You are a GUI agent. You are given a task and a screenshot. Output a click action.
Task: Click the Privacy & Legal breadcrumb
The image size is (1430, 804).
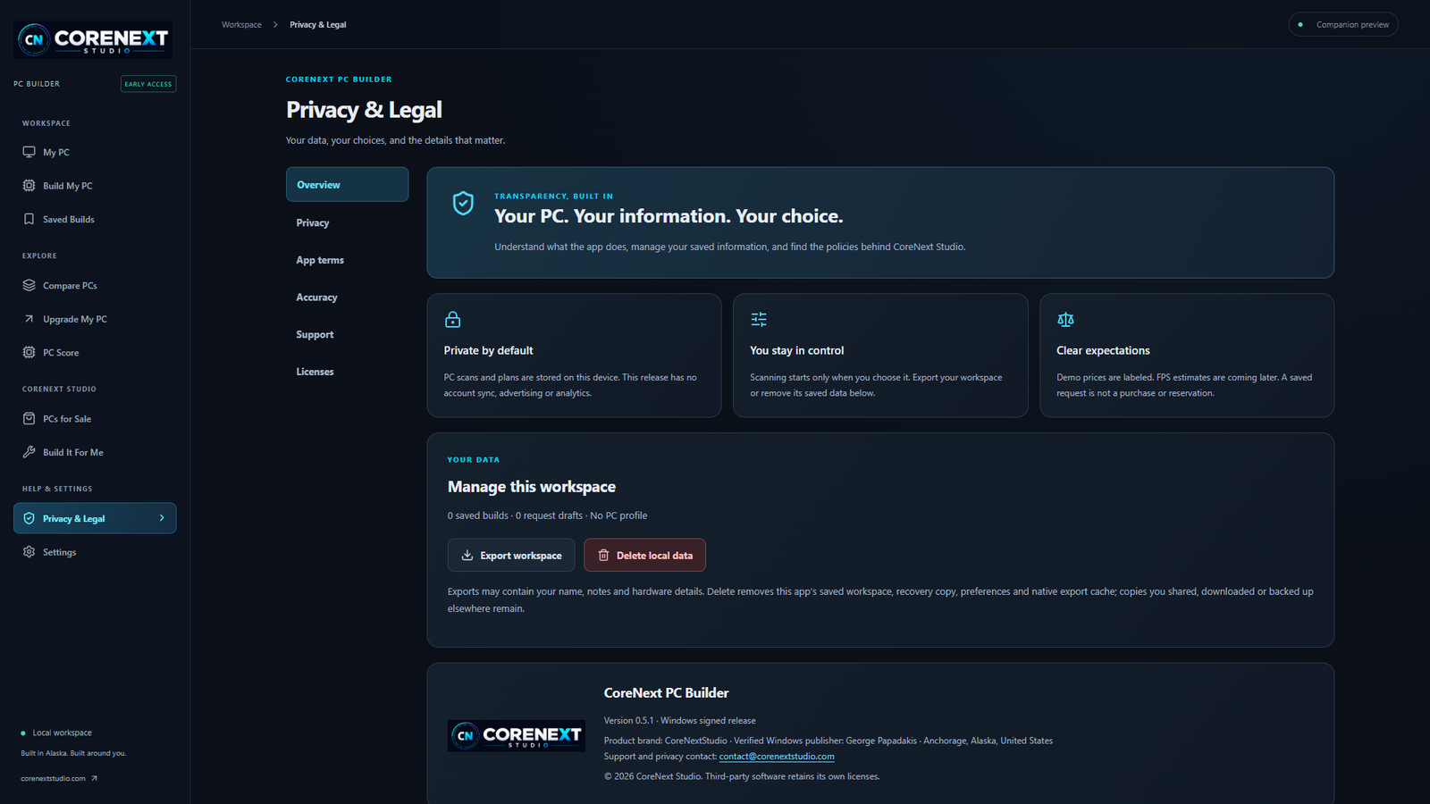(318, 25)
